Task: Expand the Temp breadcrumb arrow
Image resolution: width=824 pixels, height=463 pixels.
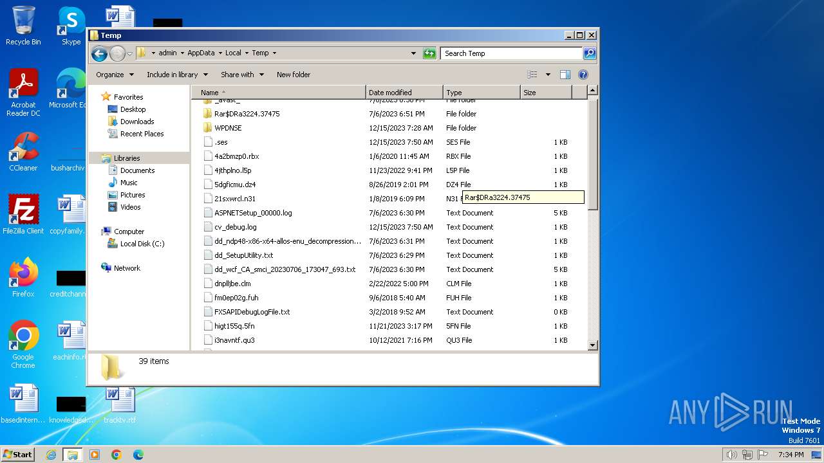Action: coord(274,53)
